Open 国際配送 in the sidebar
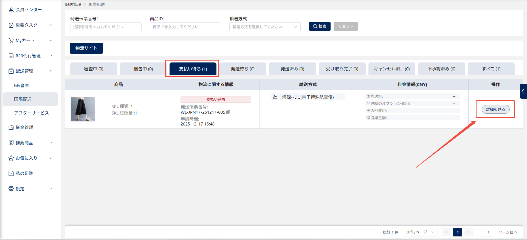This screenshot has height=240, width=527. pos(30,99)
